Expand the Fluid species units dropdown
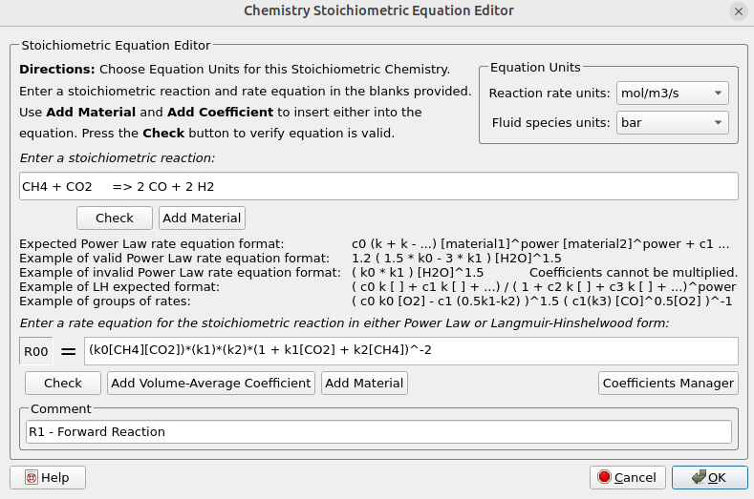754x499 pixels. coord(673,123)
